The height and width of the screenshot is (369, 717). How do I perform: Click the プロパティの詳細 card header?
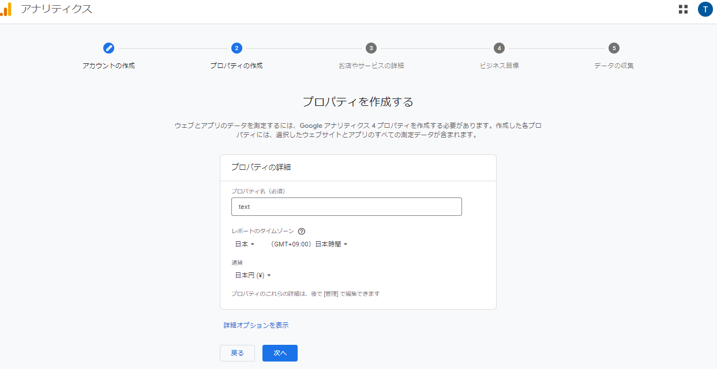(261, 167)
